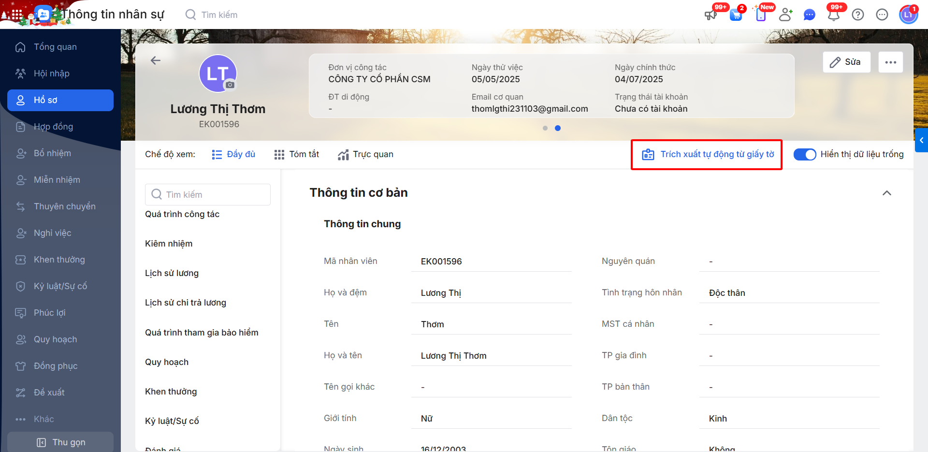Switch view mode to Đầy đủ
The image size is (928, 452).
[233, 154]
